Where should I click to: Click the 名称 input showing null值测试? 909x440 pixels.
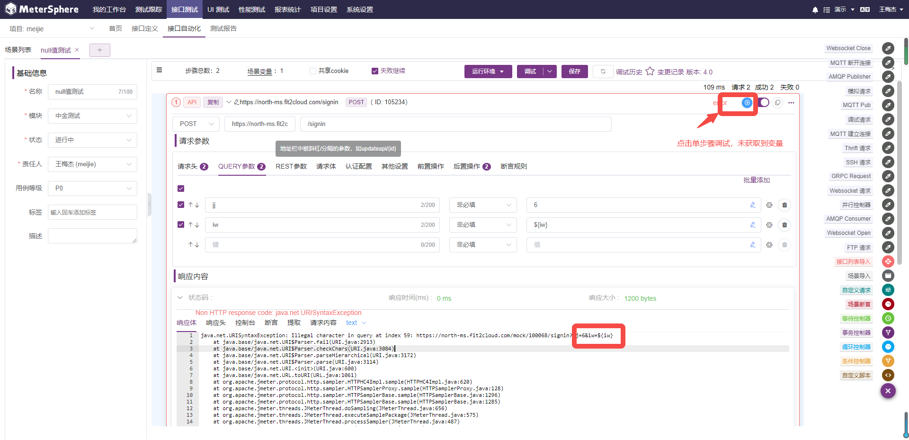[x=92, y=91]
